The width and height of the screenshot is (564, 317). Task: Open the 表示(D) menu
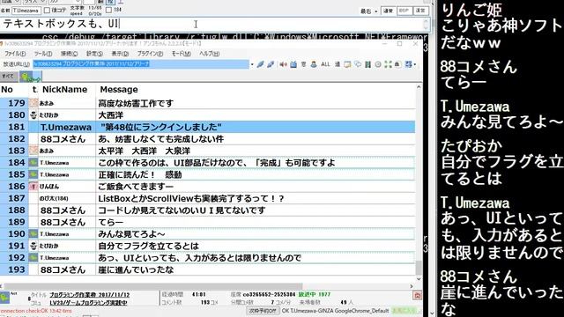120,54
